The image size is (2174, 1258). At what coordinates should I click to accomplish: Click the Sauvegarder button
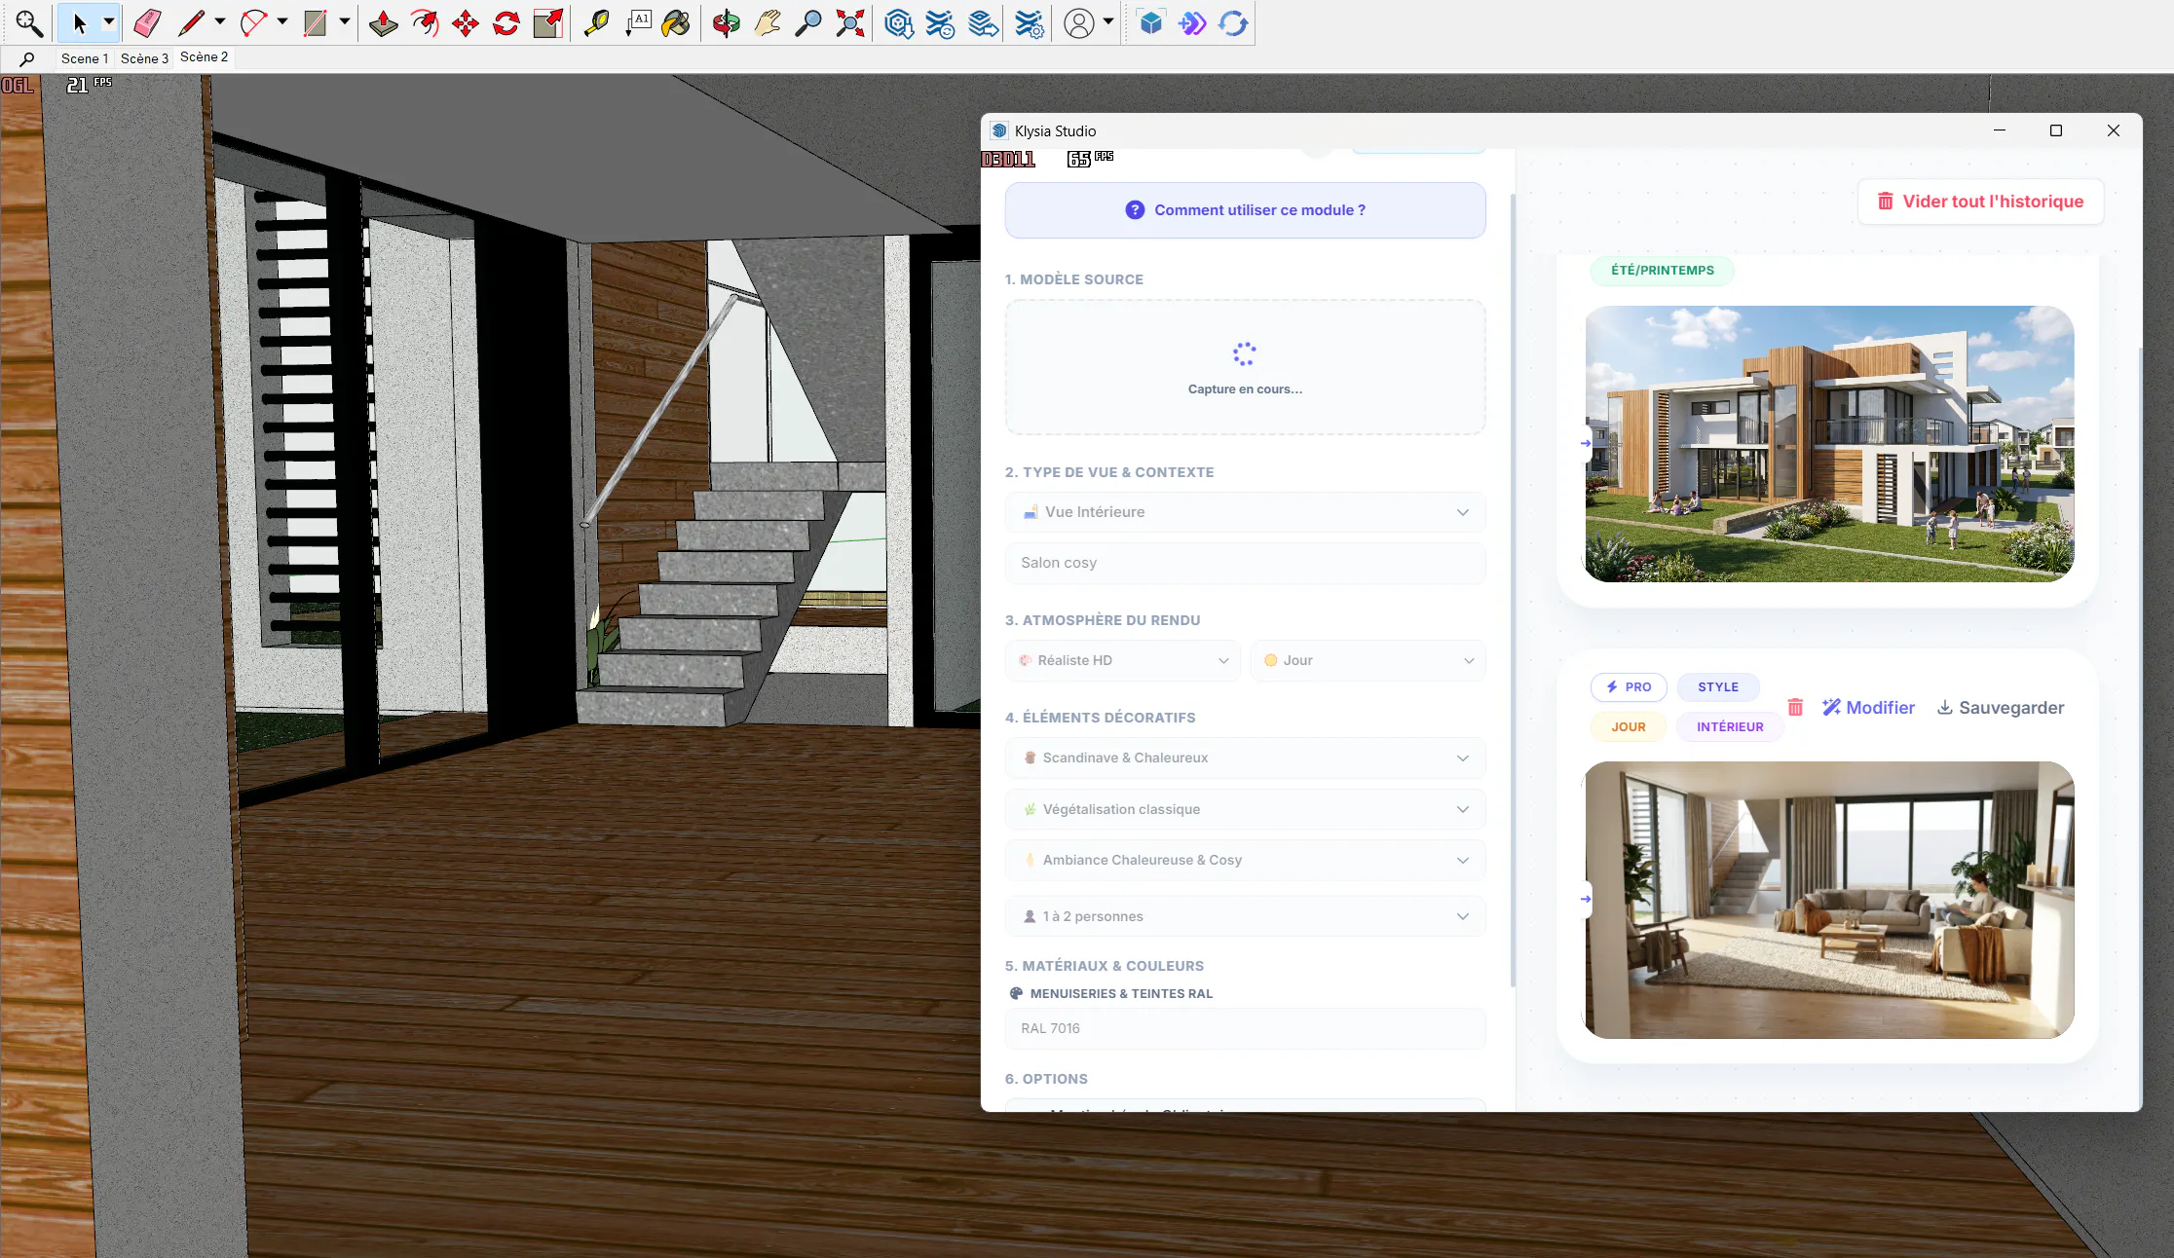point(2000,708)
